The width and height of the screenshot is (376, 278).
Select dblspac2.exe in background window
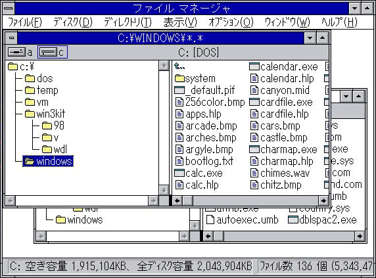[x=322, y=220]
